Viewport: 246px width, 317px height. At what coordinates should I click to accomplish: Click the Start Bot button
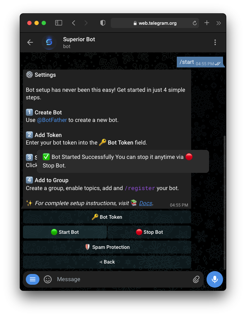pos(65,232)
